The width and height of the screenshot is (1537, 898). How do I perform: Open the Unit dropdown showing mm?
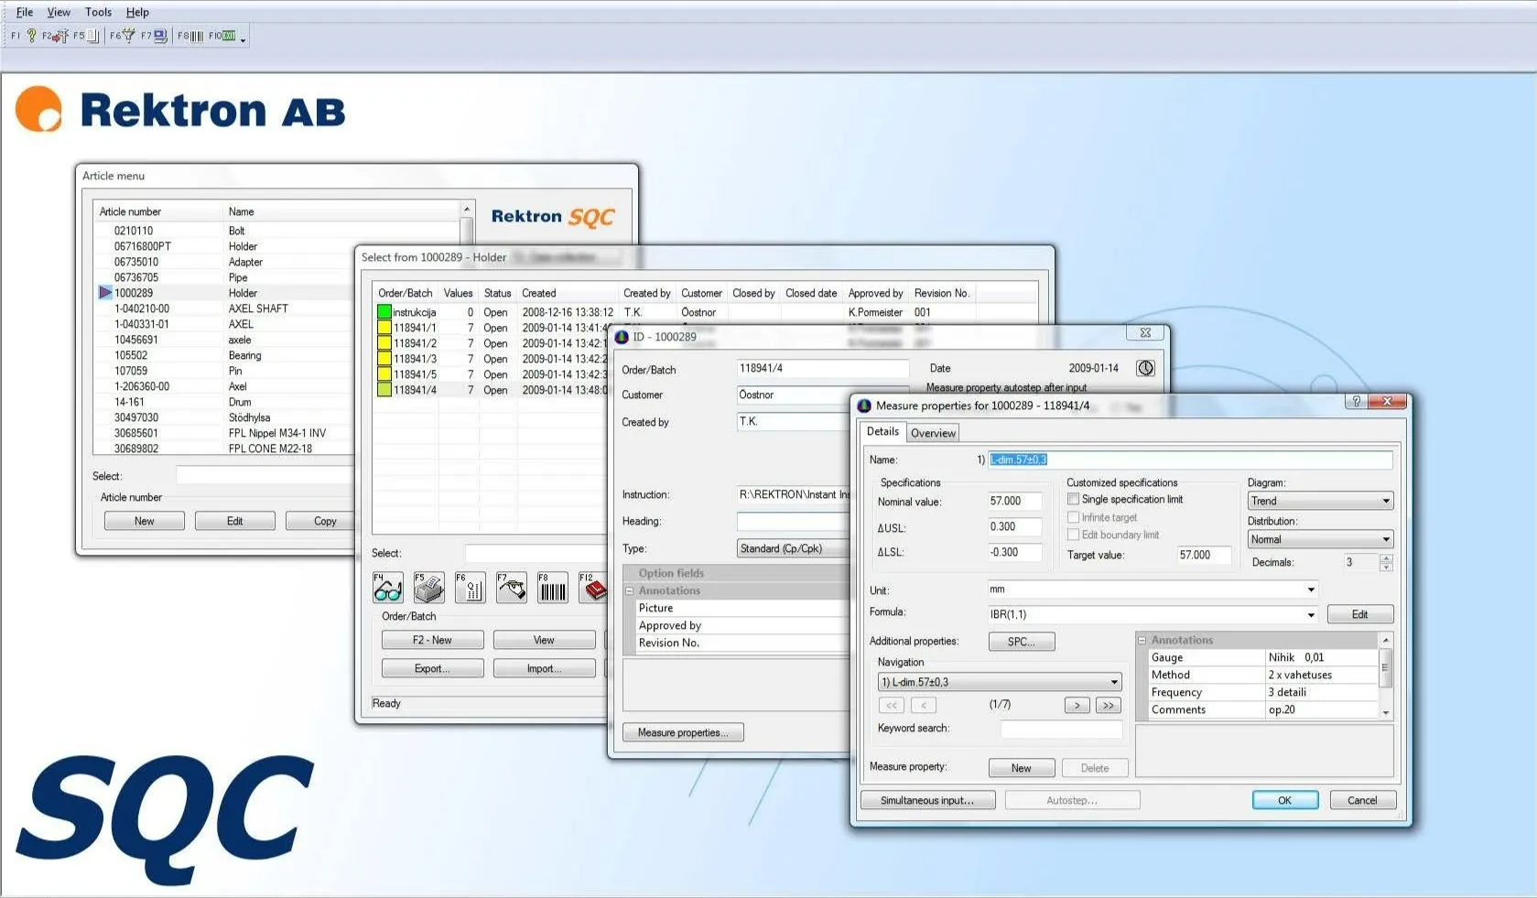[1153, 590]
